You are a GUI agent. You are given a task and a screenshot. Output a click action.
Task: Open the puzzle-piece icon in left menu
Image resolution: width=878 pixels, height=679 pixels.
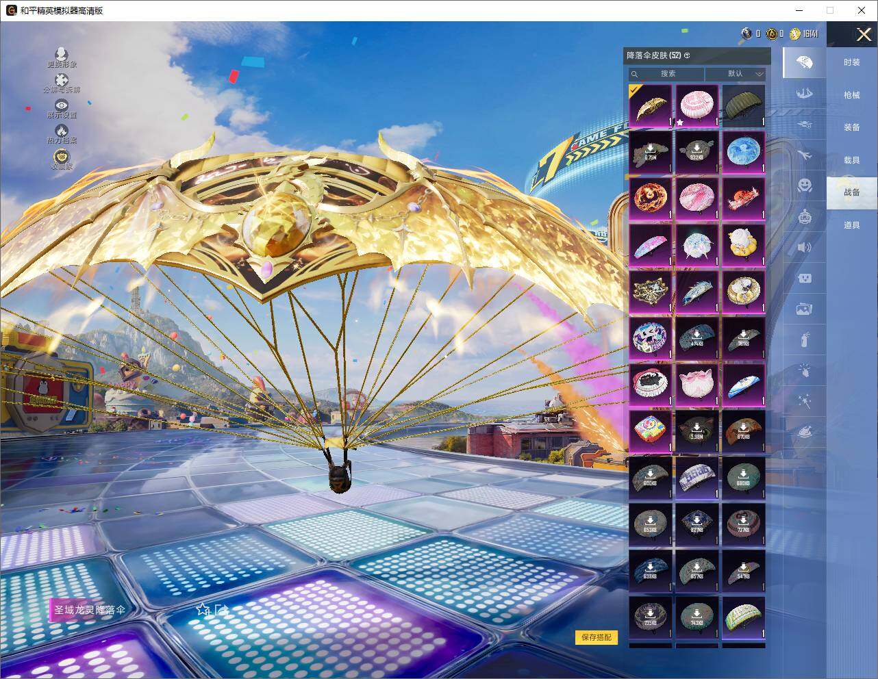[62, 81]
